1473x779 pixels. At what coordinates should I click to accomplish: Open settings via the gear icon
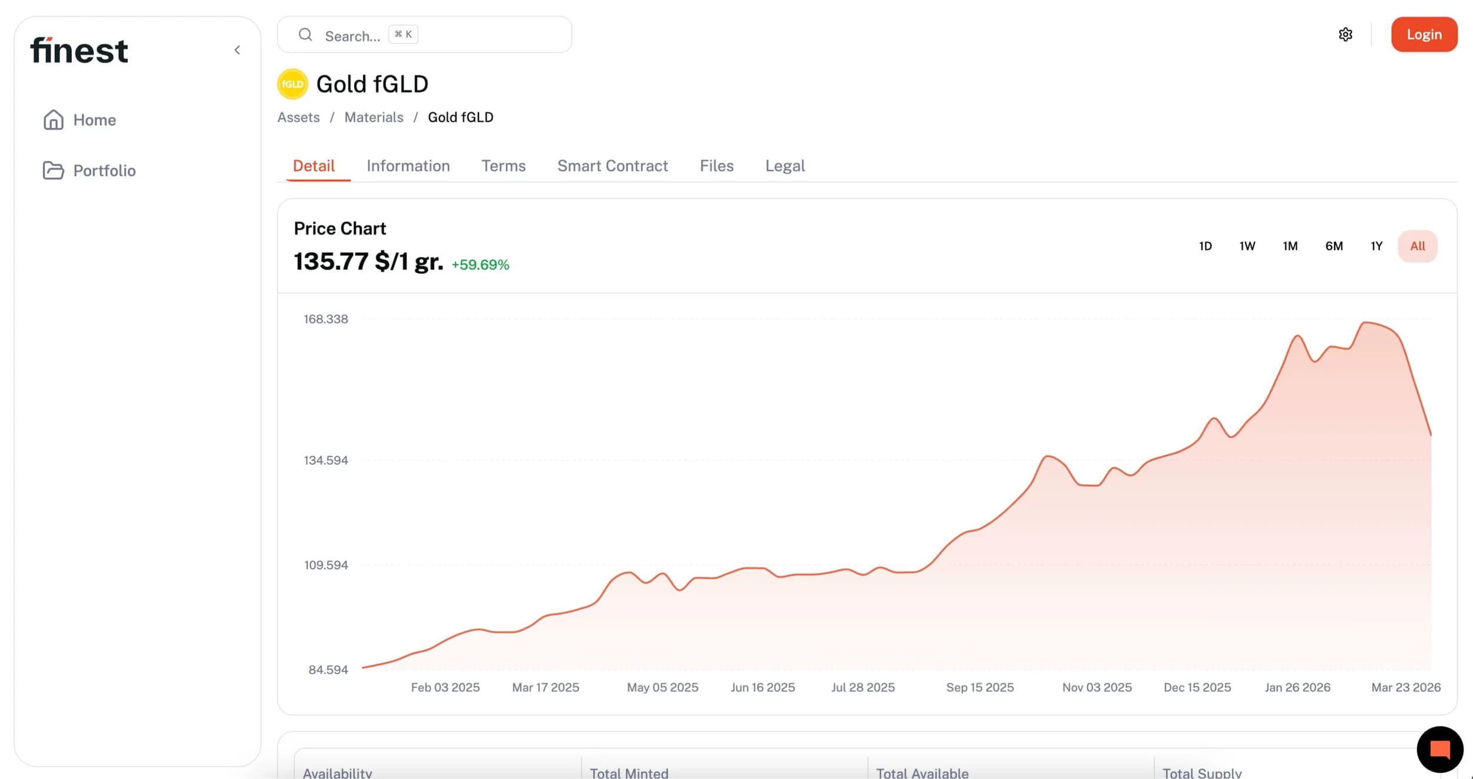click(x=1345, y=35)
